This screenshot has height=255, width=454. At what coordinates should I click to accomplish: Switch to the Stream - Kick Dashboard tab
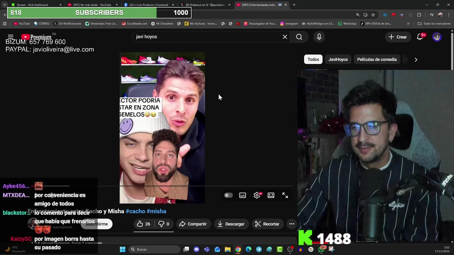[35, 5]
